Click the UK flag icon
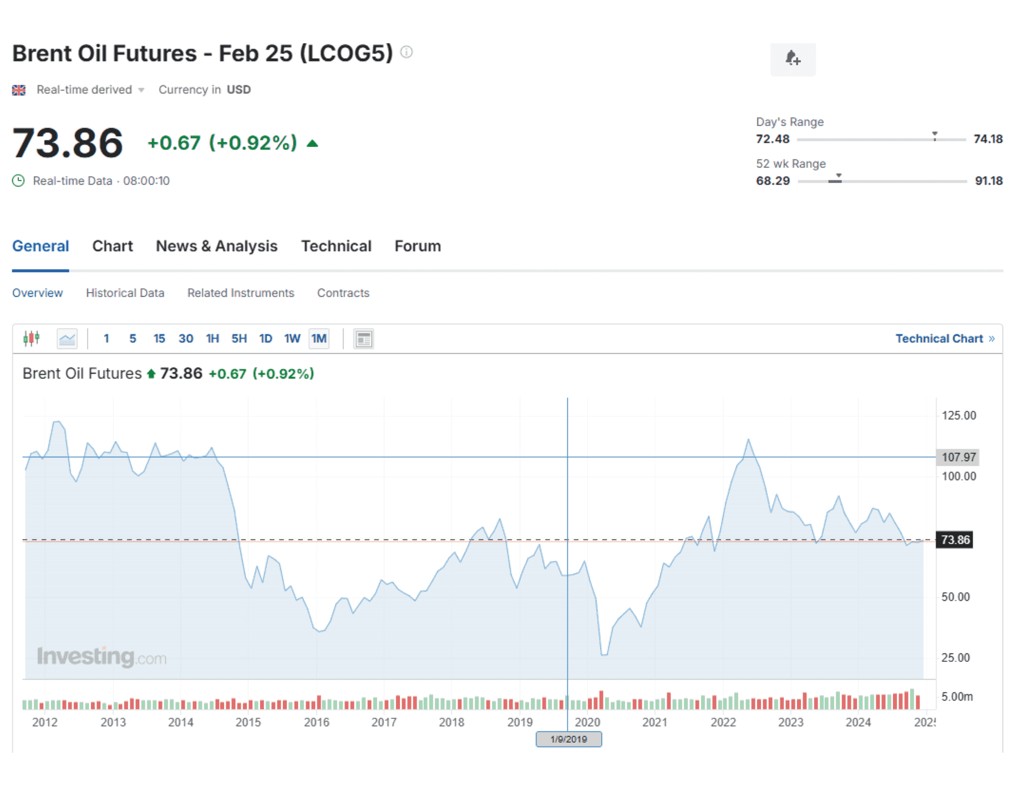 [19, 89]
